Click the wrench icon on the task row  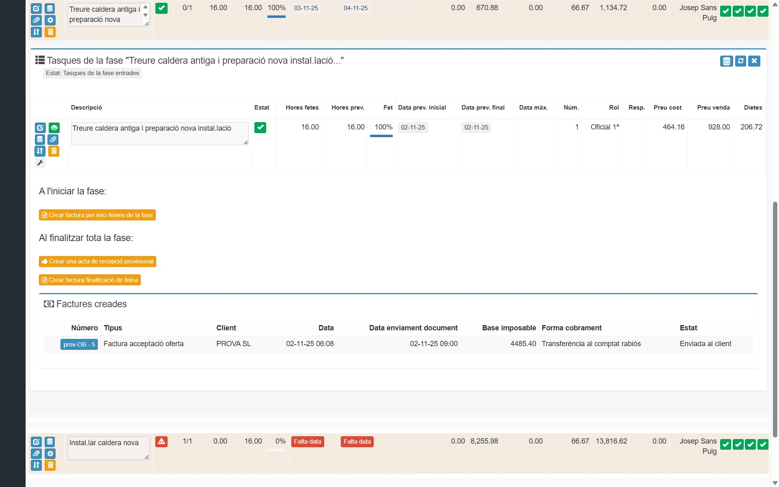40,163
